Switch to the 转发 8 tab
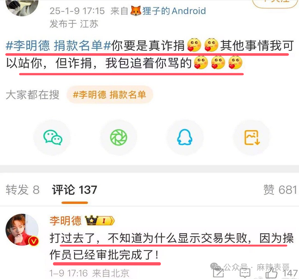Viewport: 299px width, 279px height. point(22,190)
